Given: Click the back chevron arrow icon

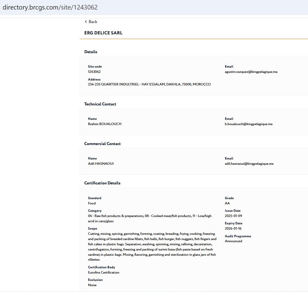Looking at the screenshot, I should (86, 22).
